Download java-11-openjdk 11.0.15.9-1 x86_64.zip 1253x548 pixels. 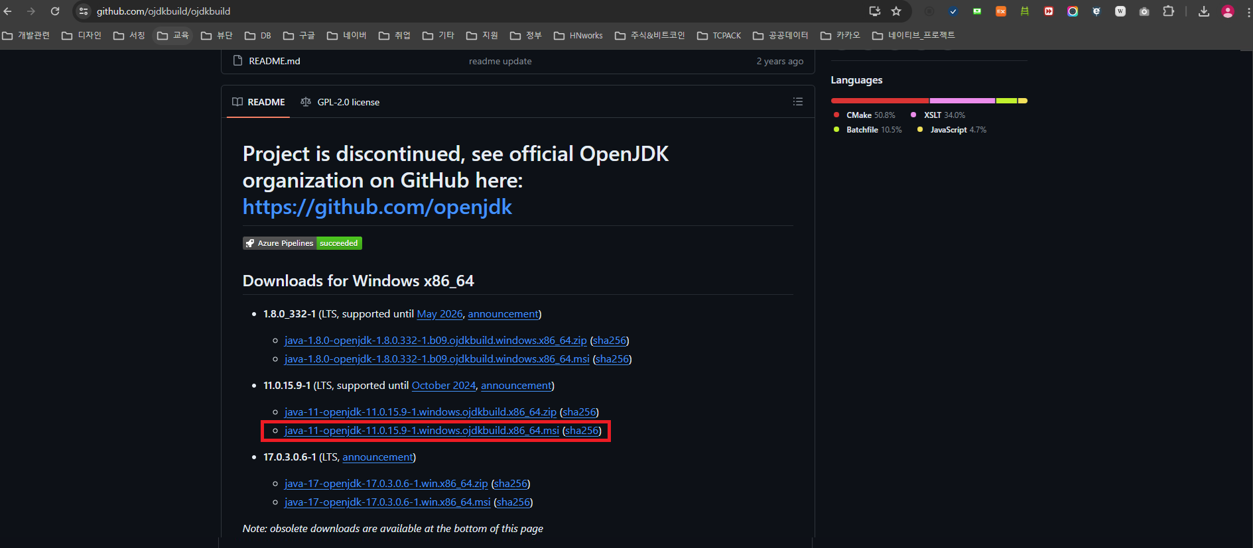click(x=421, y=412)
